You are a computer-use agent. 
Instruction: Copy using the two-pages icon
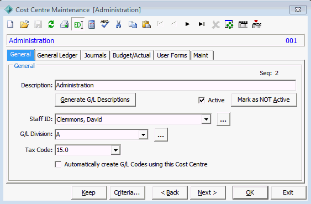click(133, 25)
